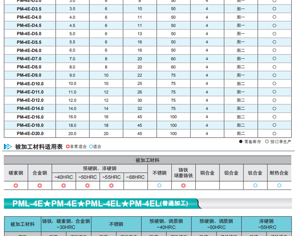The height and width of the screenshot is (236, 295).
Task: Click the stock circle in PM-4E-D4.0 row
Action: tap(274, 17)
